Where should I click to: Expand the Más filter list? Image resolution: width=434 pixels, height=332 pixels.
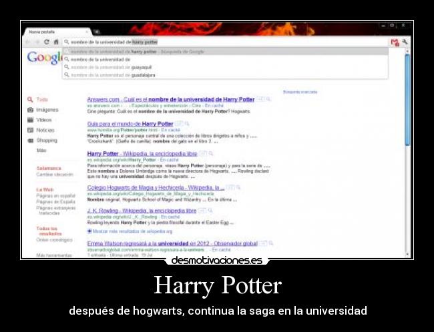(x=41, y=151)
